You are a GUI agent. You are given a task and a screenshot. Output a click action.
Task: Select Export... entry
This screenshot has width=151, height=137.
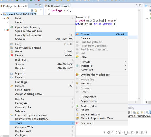[x=42, y=77]
